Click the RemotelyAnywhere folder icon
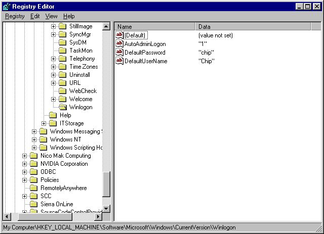This screenshot has width=324, height=234. pyautogui.click(x=34, y=188)
